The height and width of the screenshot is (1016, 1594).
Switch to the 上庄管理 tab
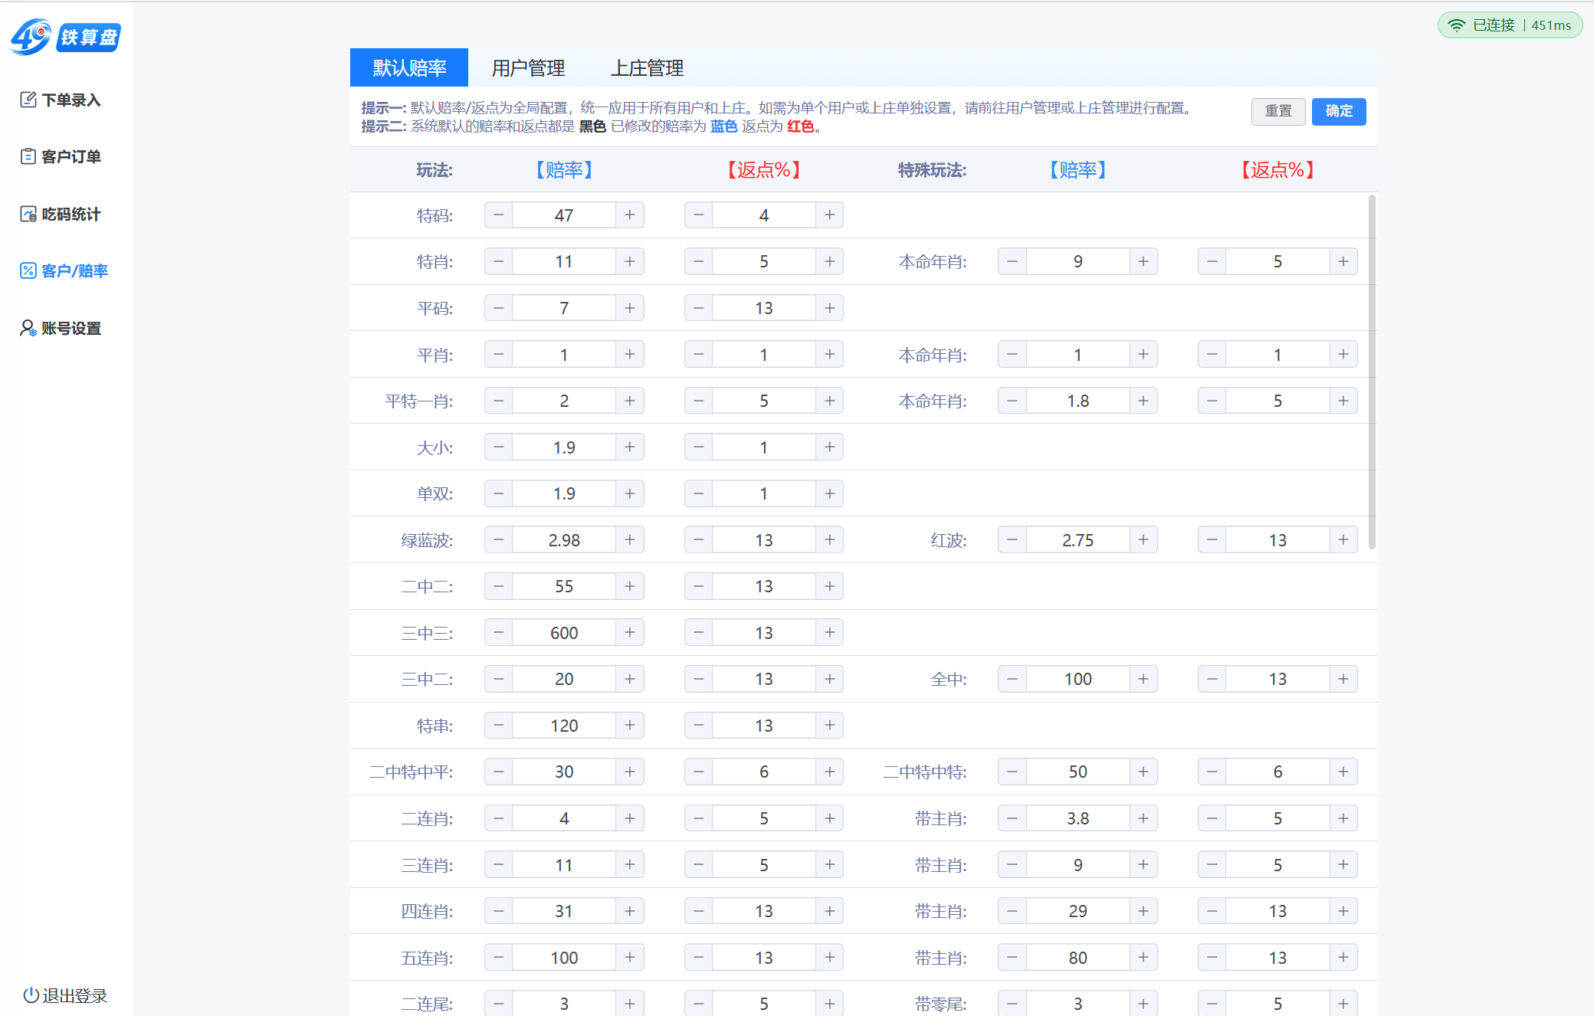(x=647, y=67)
